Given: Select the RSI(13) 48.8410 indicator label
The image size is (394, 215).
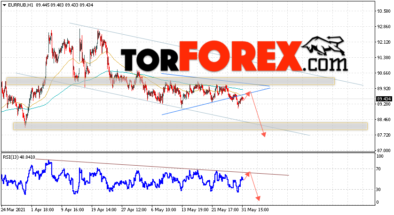Looking at the screenshot, I should [19, 157].
